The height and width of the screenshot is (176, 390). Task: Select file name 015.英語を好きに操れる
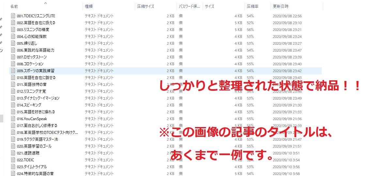(36, 112)
